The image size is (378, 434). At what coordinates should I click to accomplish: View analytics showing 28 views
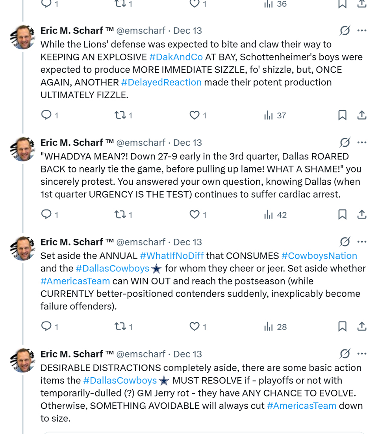point(275,327)
